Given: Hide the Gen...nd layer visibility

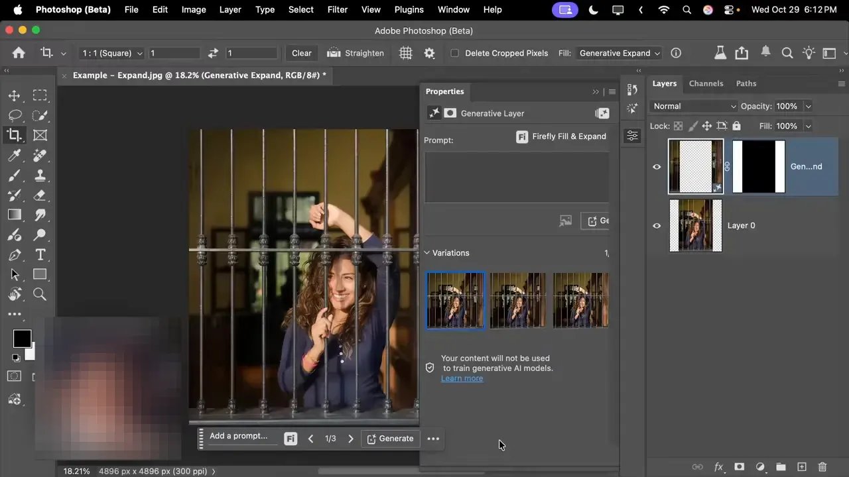Looking at the screenshot, I should (657, 166).
